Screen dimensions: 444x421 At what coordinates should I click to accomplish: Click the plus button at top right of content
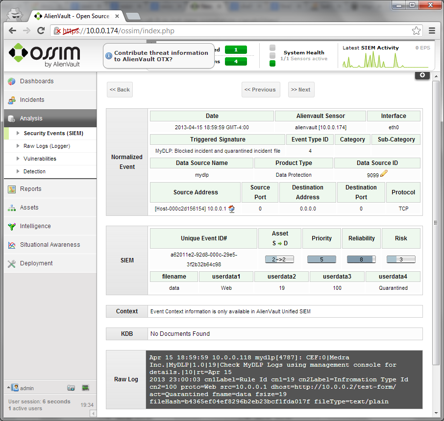(x=422, y=75)
